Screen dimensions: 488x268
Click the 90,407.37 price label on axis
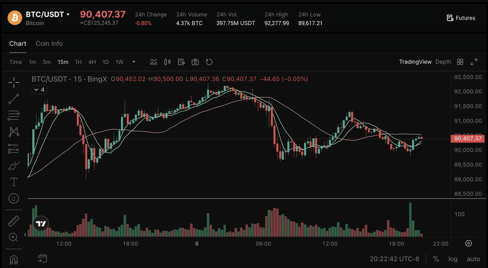467,139
